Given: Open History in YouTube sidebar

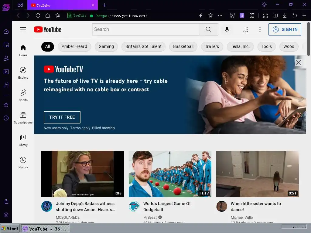Looking at the screenshot, I should [x=23, y=163].
